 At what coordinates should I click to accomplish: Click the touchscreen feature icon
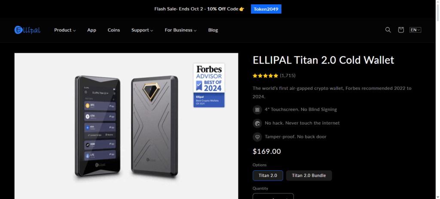click(x=257, y=110)
